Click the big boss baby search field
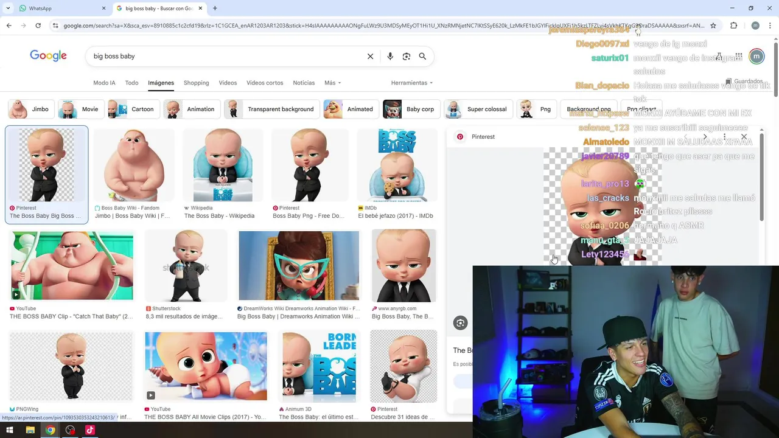Screen dimensions: 779x438 tap(225, 56)
